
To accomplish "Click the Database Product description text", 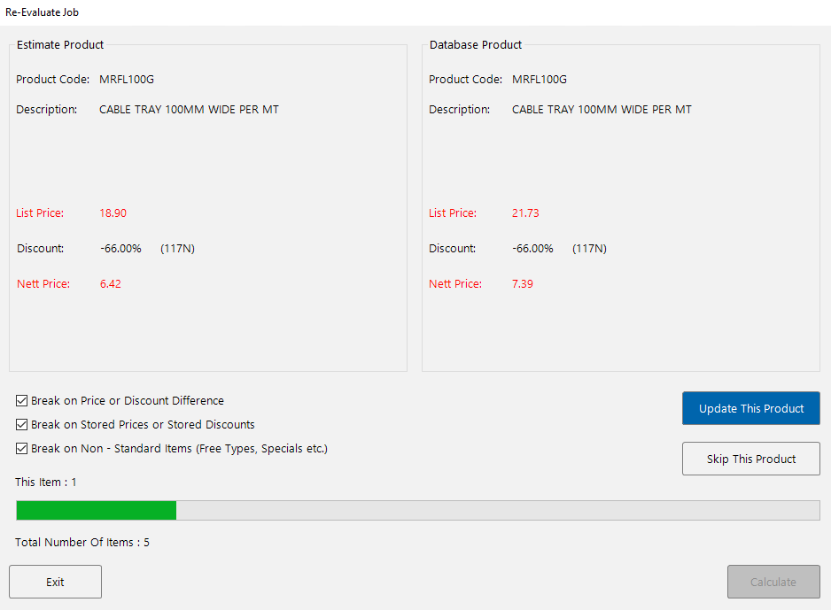I will (x=602, y=109).
